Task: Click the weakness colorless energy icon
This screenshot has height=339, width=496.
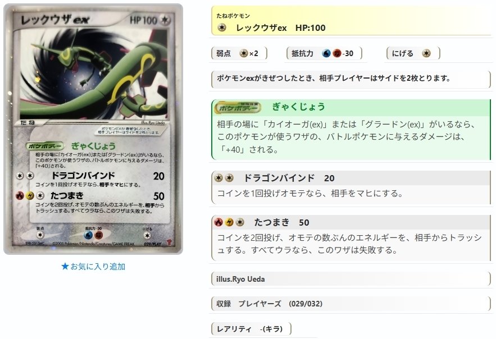Action: coord(243,53)
